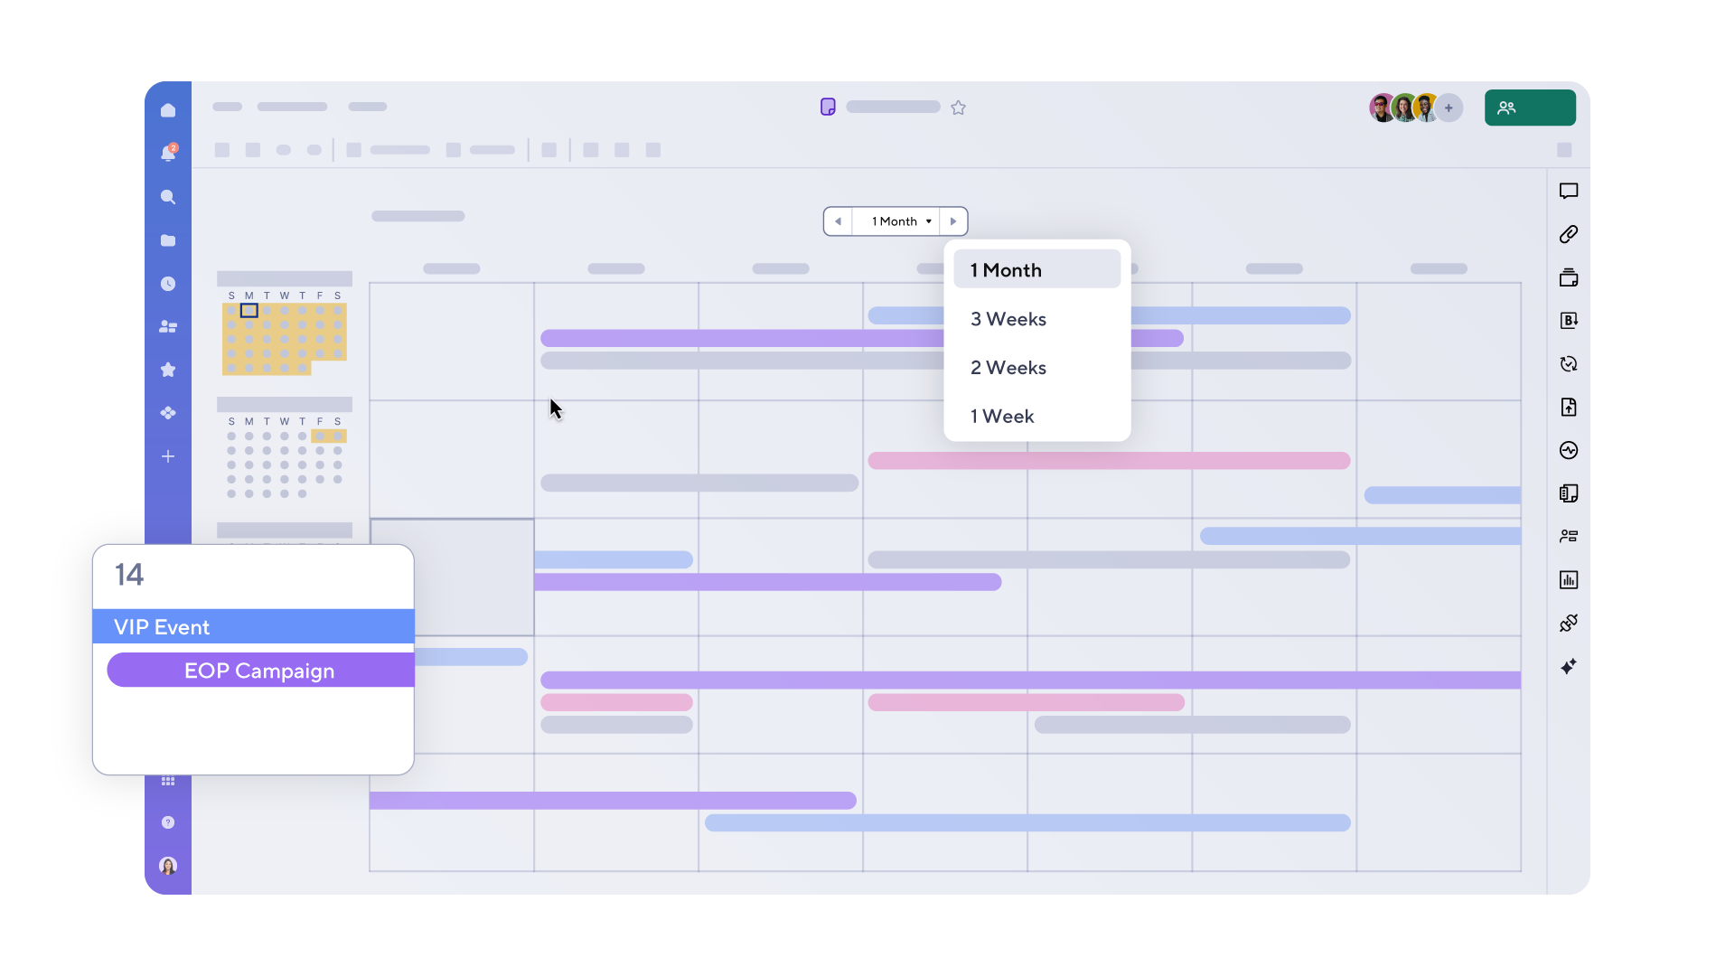
Task: Open the help menu at sidebar bottom
Action: point(168,822)
